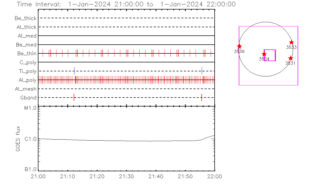Click the 21:00 time axis label
Image resolution: width=318 pixels, height=185 pixels.
tap(39, 176)
